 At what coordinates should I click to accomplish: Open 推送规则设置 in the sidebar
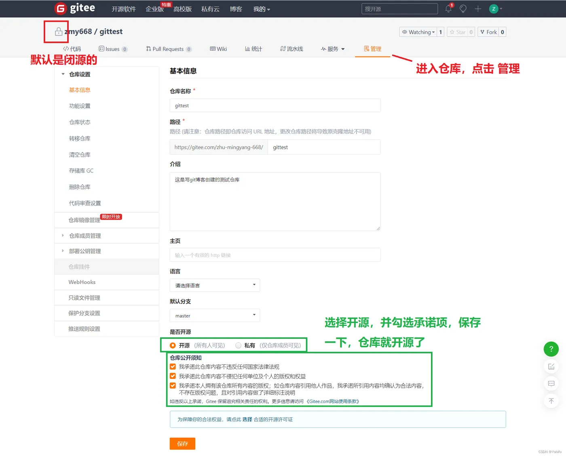(84, 329)
